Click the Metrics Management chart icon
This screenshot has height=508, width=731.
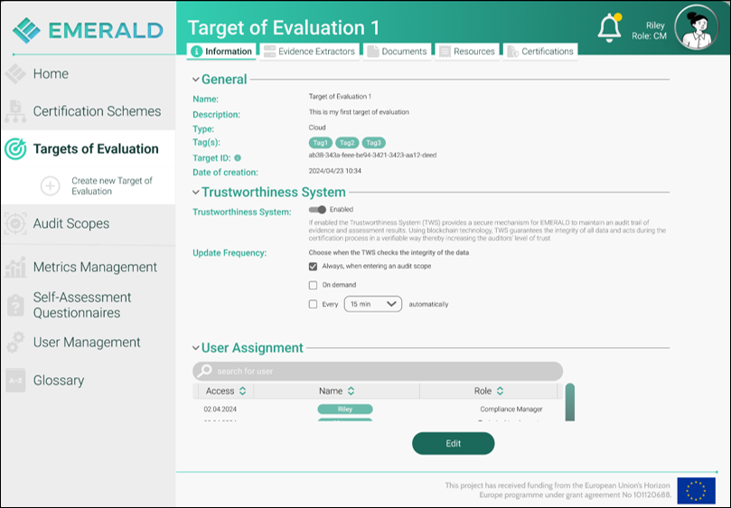coord(15,267)
